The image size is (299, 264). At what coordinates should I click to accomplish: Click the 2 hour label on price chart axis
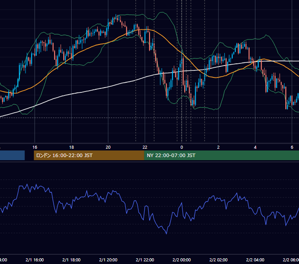[x=219, y=147]
